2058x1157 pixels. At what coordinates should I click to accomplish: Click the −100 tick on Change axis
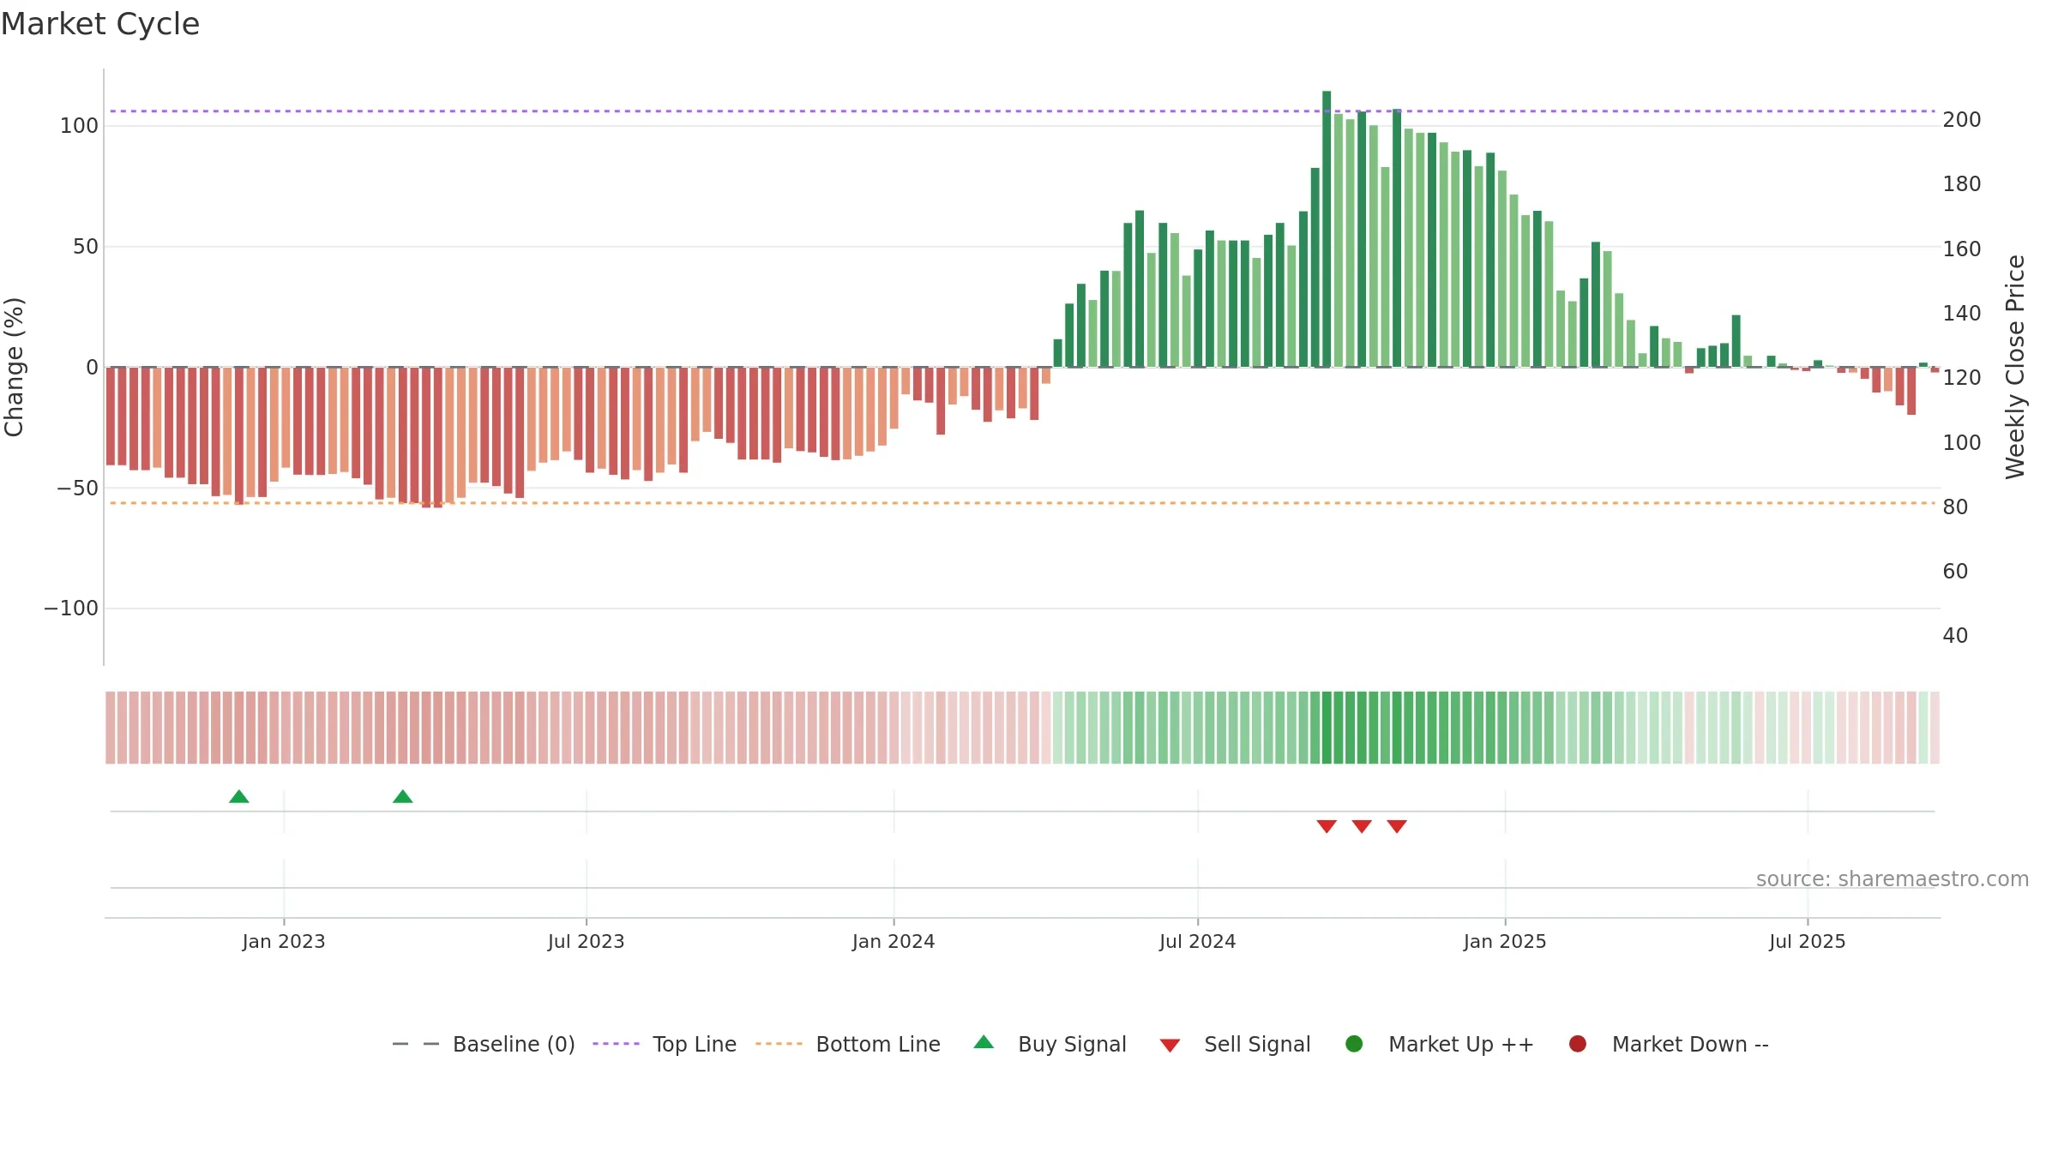71,608
